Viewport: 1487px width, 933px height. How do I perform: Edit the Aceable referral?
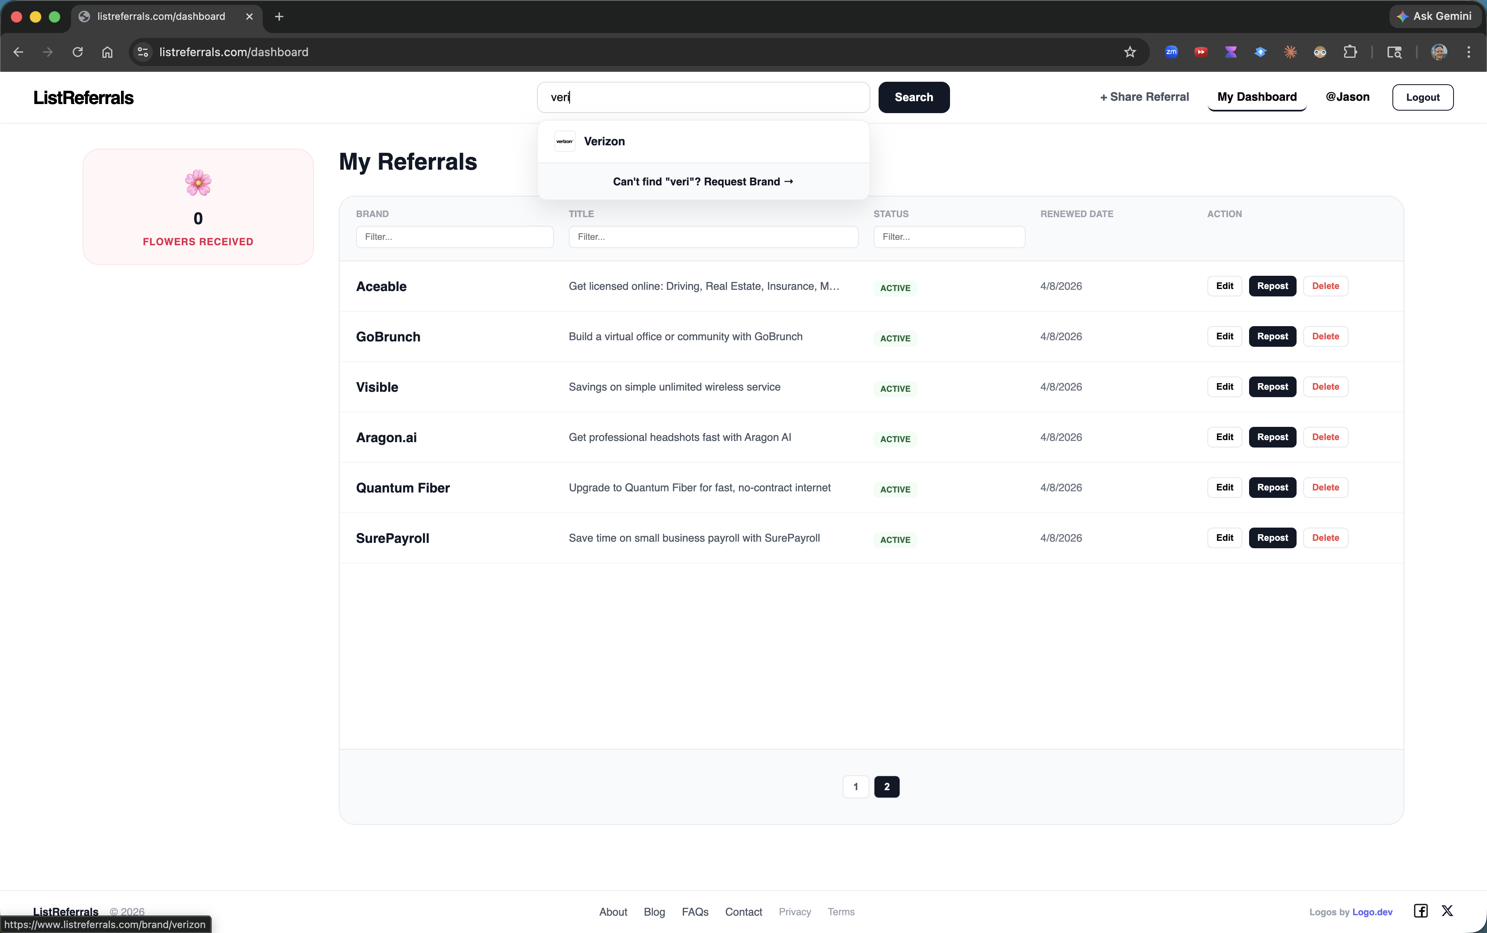pos(1224,286)
